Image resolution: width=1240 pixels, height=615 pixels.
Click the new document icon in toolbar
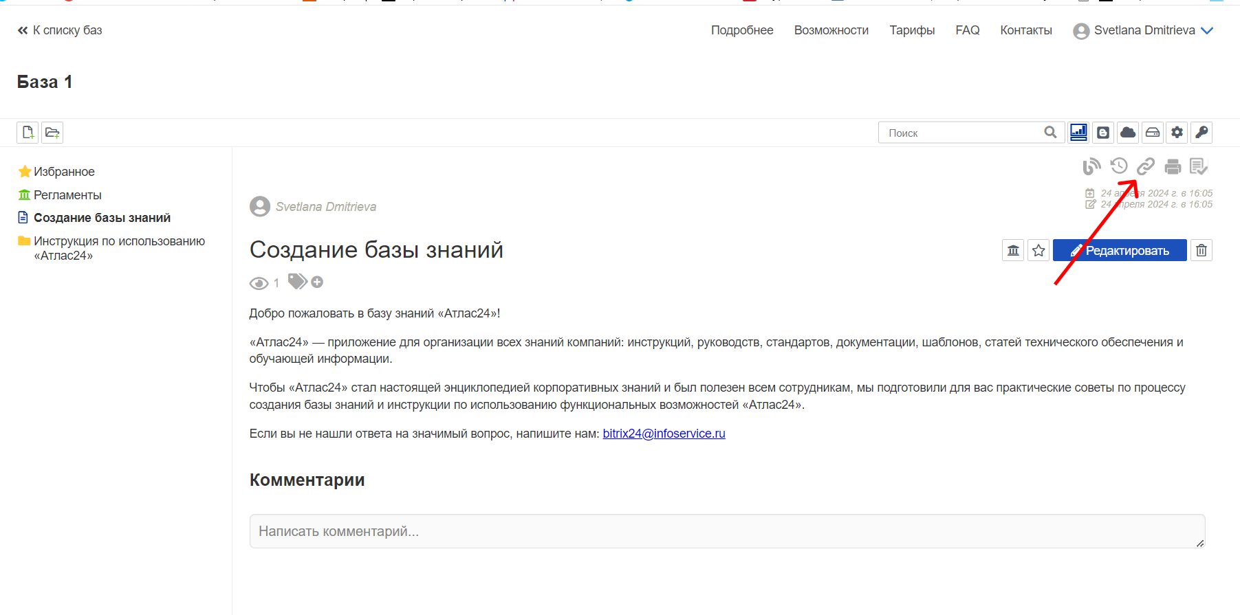pos(28,133)
